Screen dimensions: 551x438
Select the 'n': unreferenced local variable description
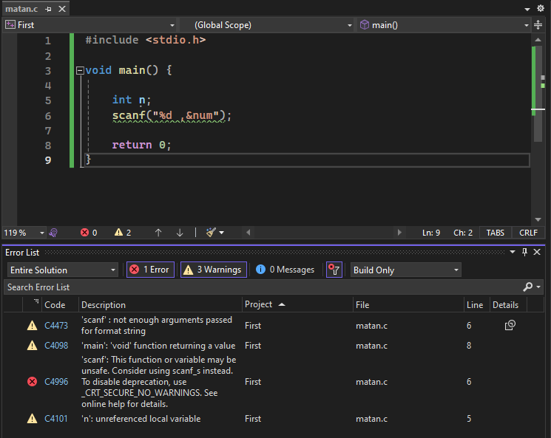click(x=141, y=419)
